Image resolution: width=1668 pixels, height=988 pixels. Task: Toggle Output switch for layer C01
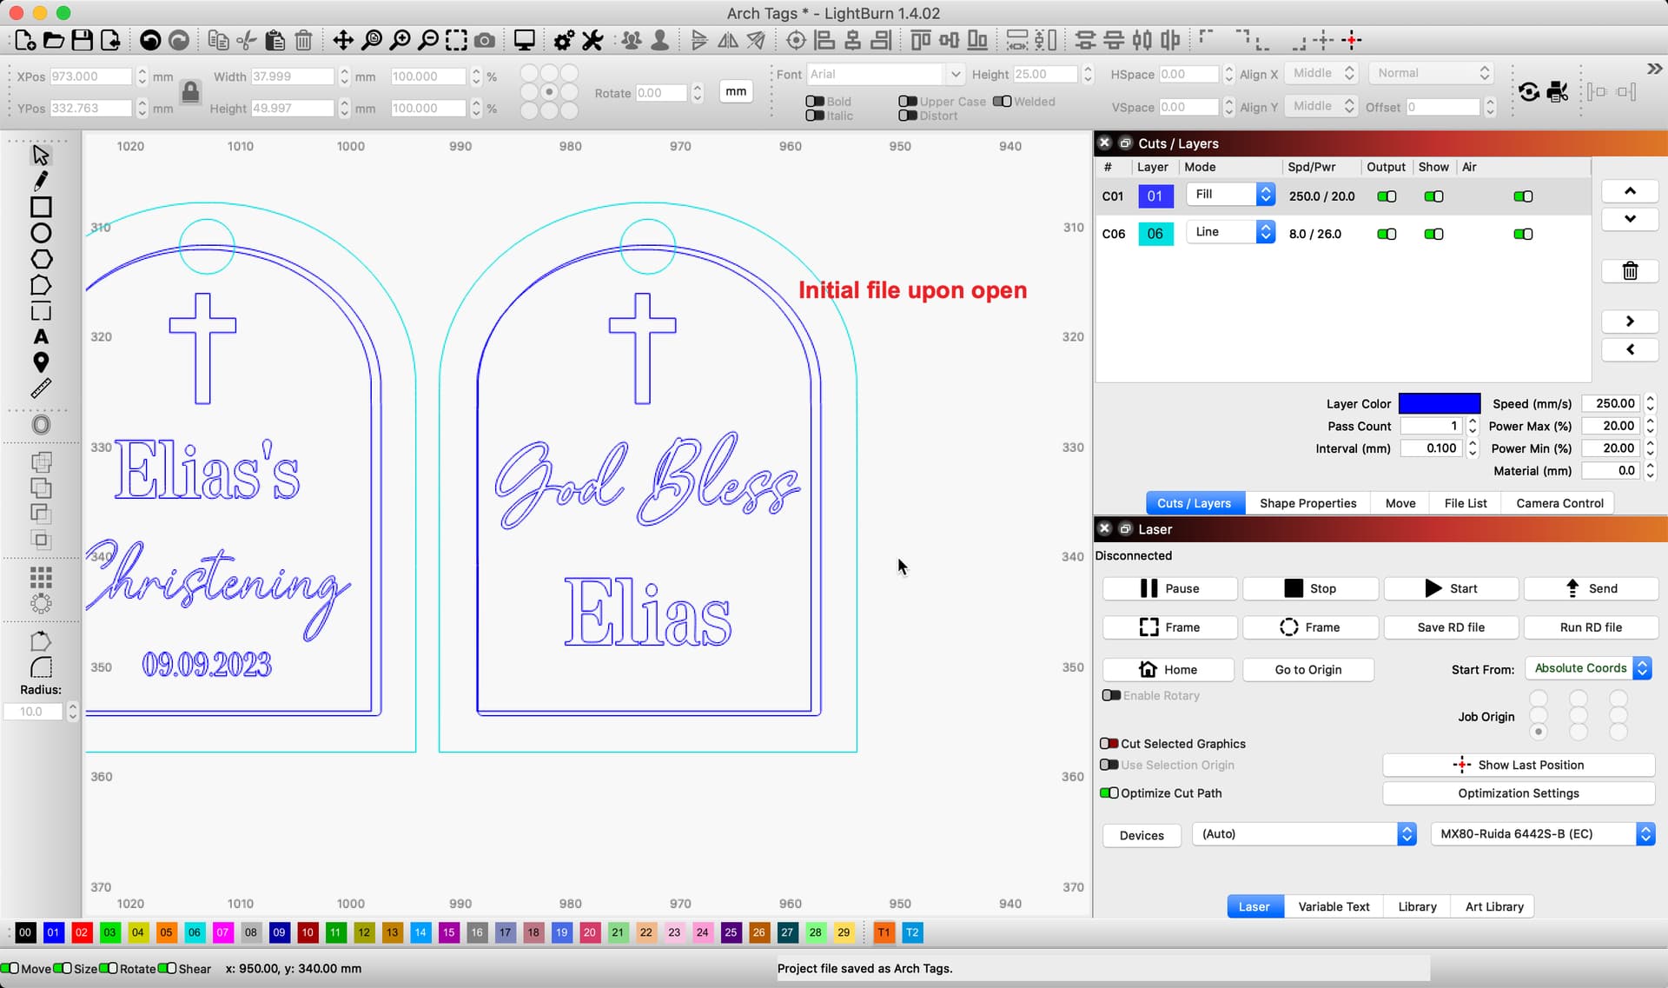(x=1387, y=196)
